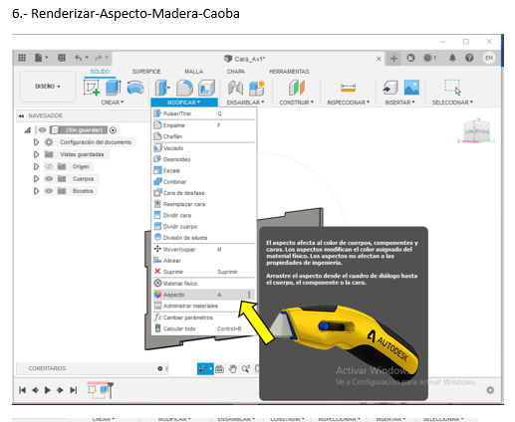515x422 pixels.
Task: Choose the window Select tool icon
Action: pos(452,87)
